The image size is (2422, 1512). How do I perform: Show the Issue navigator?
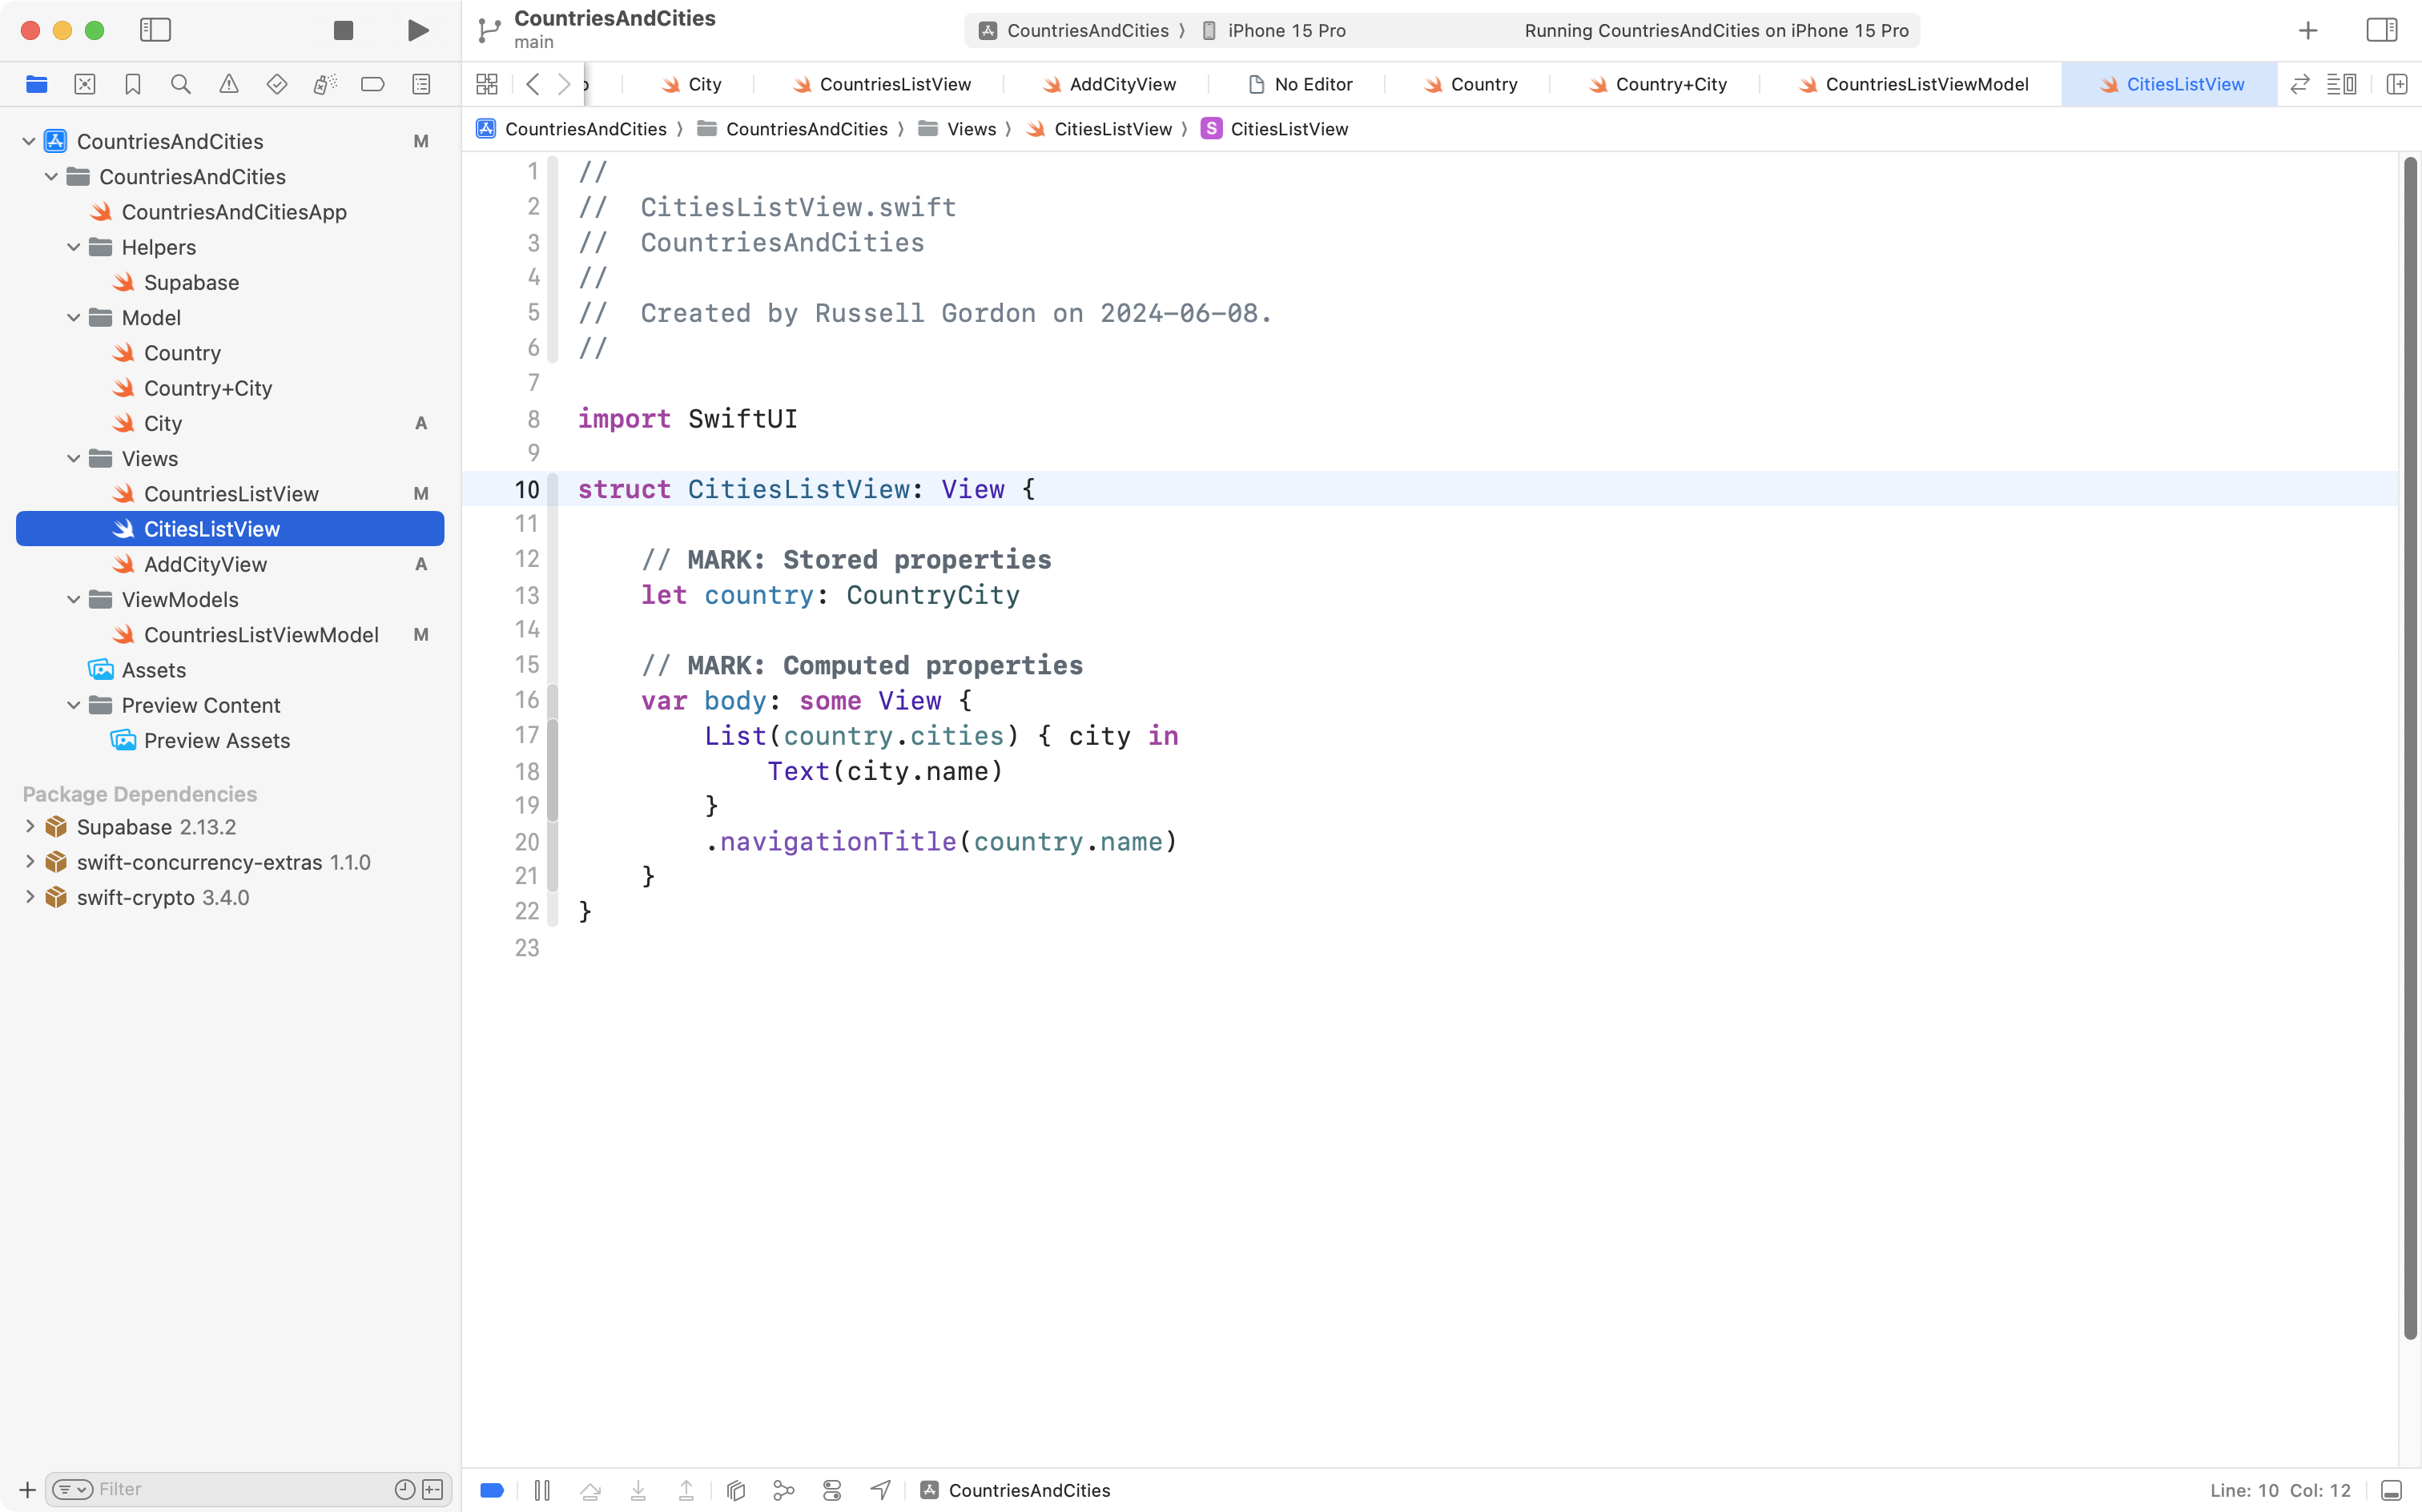(x=229, y=84)
